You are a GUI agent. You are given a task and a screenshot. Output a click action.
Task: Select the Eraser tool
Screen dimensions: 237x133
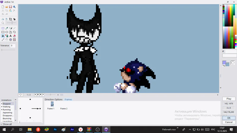coord(14,36)
